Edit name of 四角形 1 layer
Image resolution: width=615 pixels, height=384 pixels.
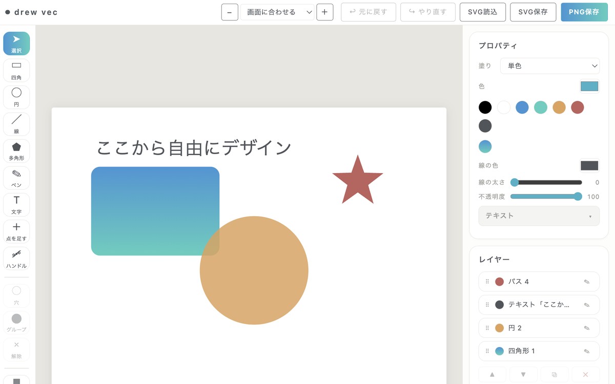[587, 351]
